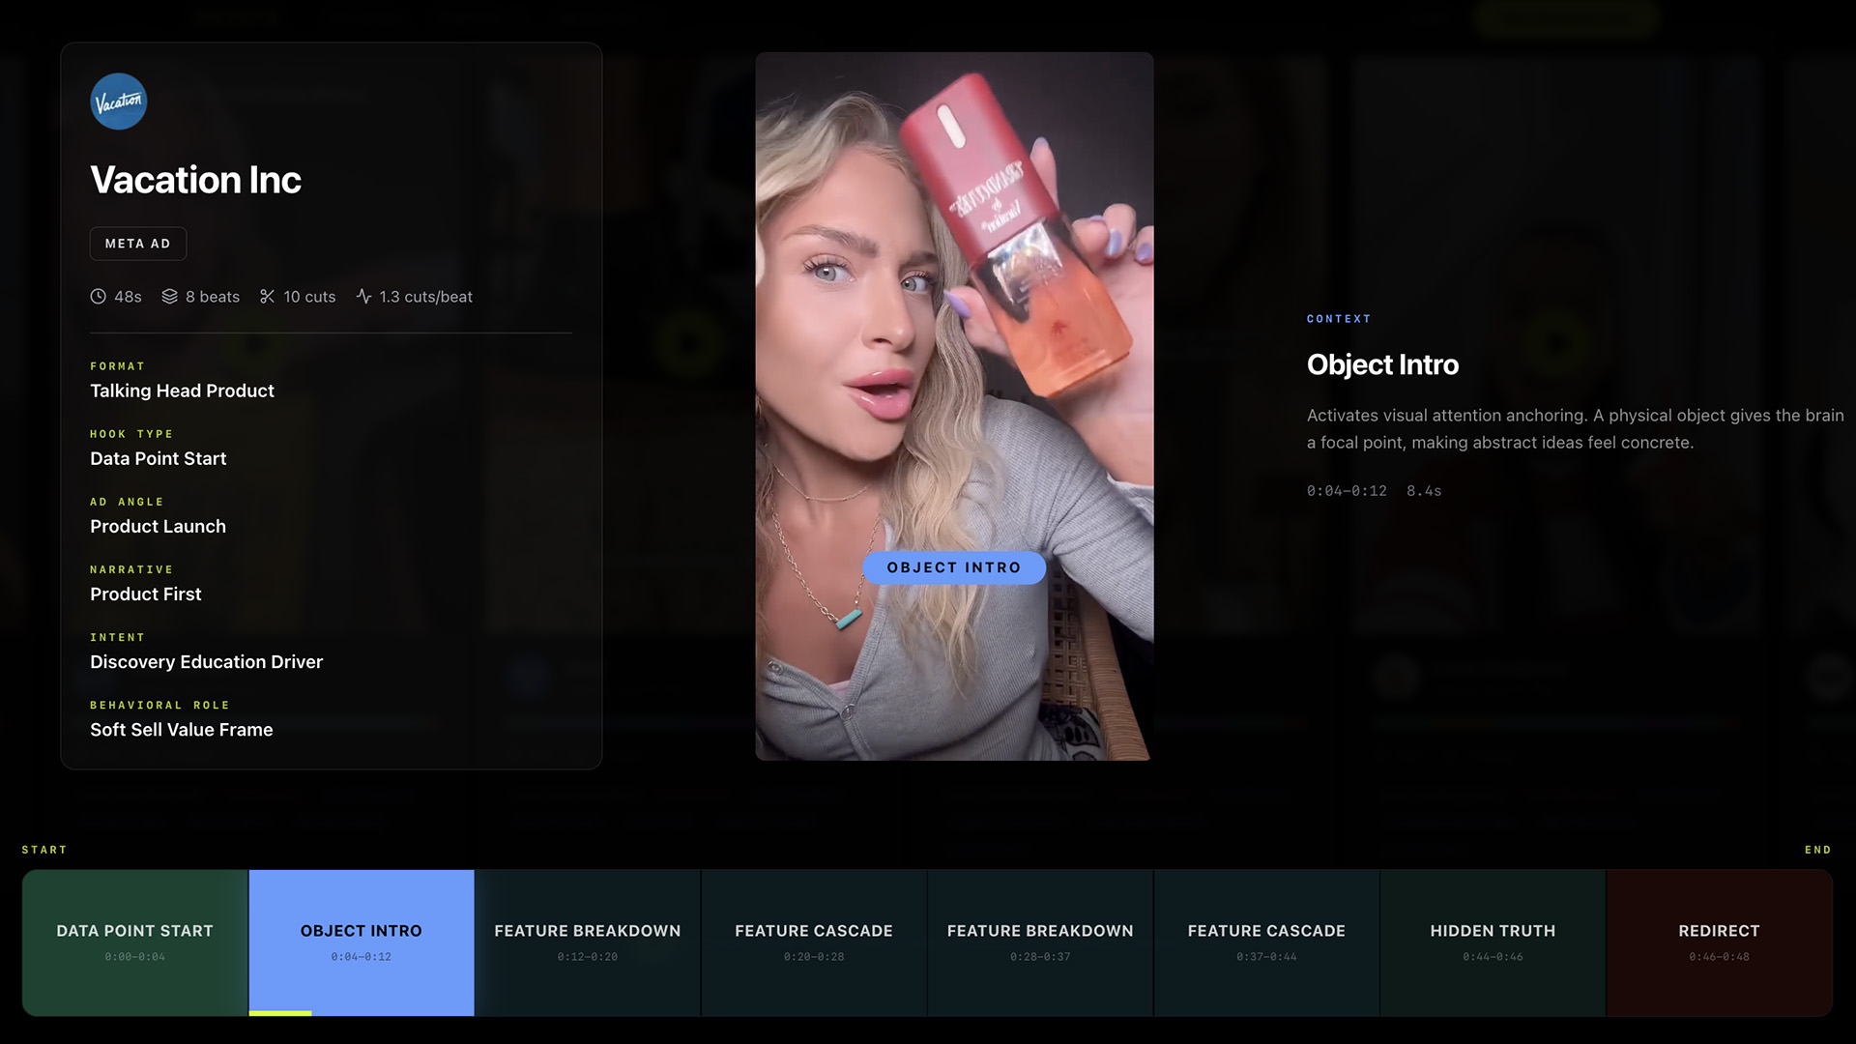Select the HIDDEN TRUTH timeline segment

click(1492, 931)
